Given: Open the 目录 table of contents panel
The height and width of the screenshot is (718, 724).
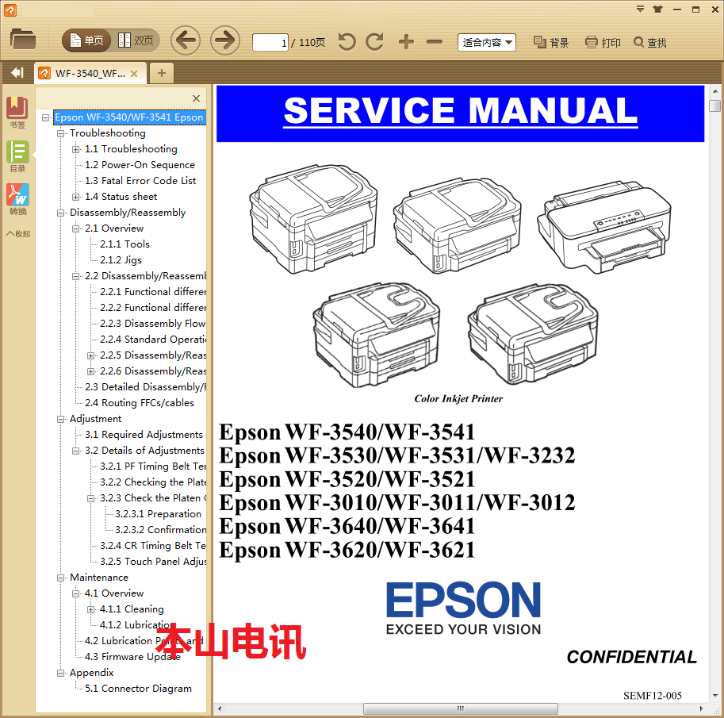Looking at the screenshot, I should tap(17, 156).
